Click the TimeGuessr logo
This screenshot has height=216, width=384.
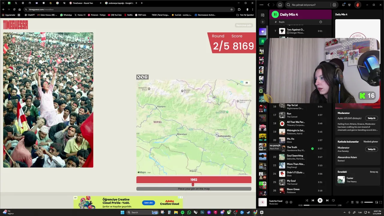pos(16,25)
